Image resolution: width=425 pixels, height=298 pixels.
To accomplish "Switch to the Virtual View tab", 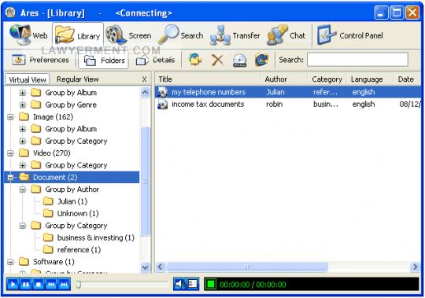I will click(27, 79).
